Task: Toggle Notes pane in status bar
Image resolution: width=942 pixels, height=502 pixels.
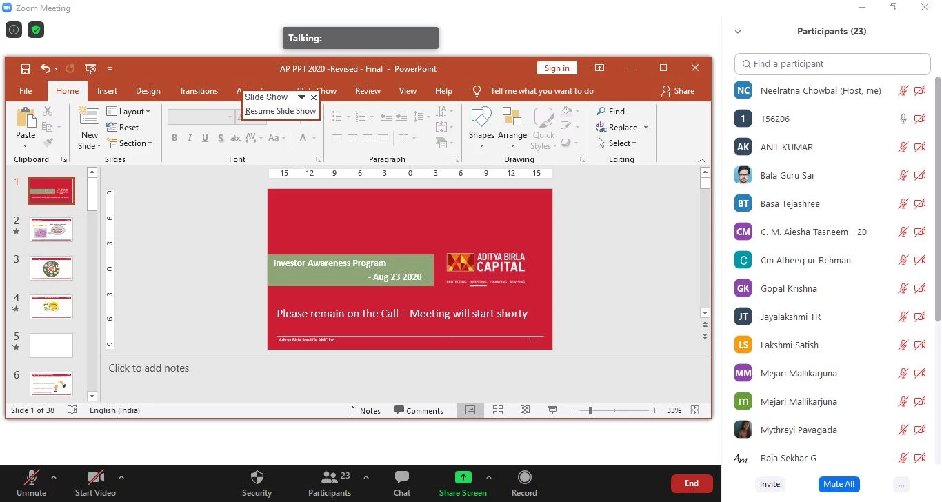Action: tap(365, 410)
